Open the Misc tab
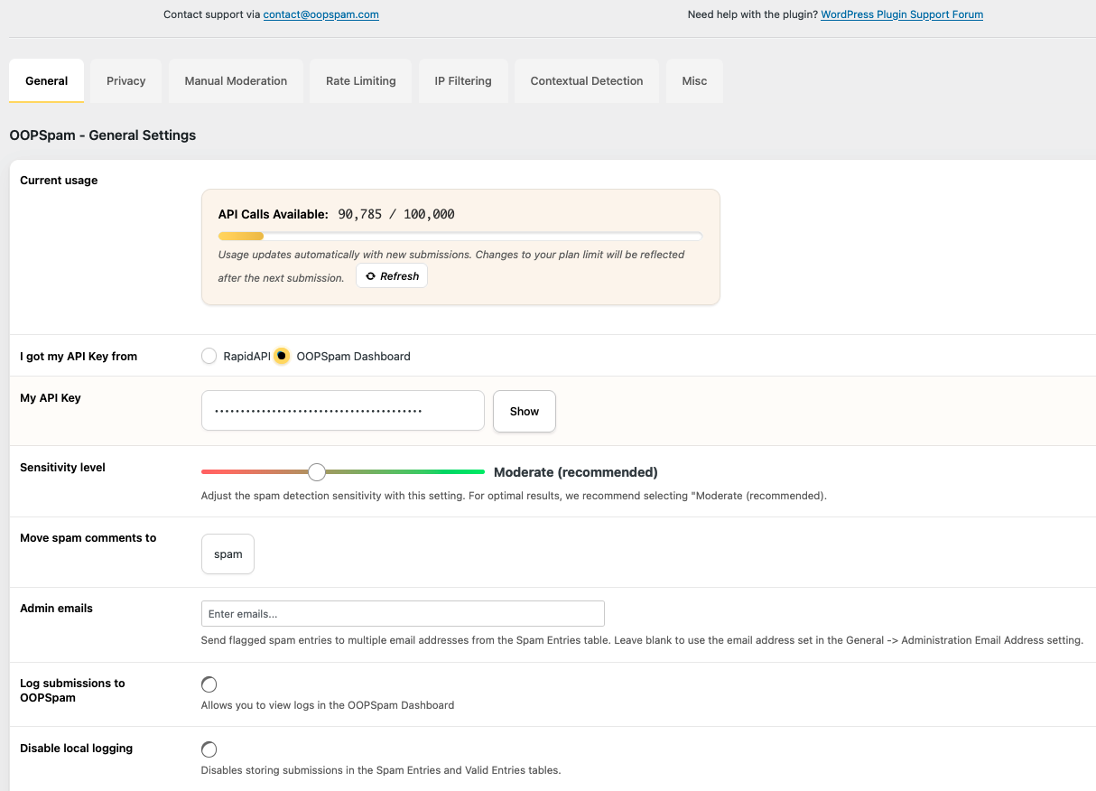 coord(694,81)
